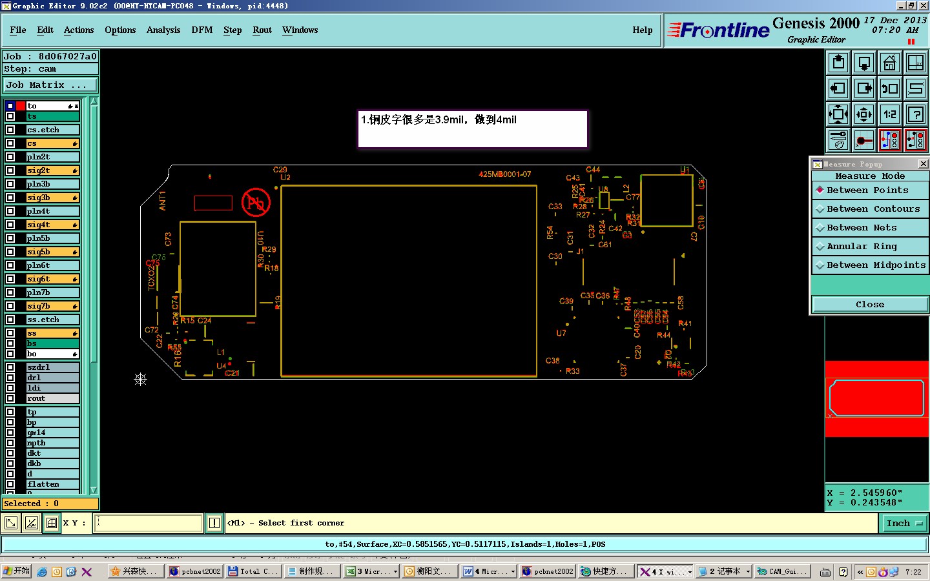Click the diagonal arrow coordinate mode icon
The image size is (930, 581).
coord(11,523)
